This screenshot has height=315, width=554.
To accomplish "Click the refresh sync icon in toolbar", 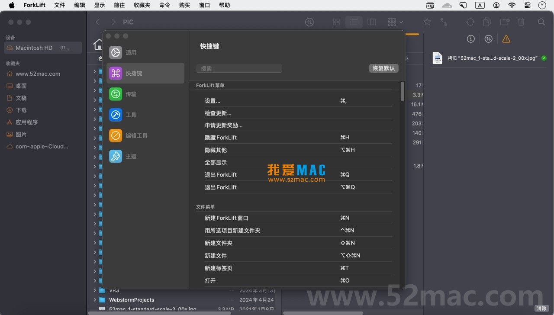I will [470, 22].
